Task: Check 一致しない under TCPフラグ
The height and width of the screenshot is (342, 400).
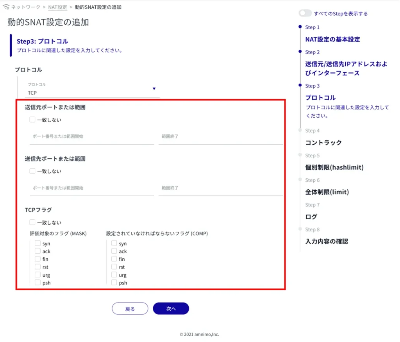Action: [x=32, y=222]
